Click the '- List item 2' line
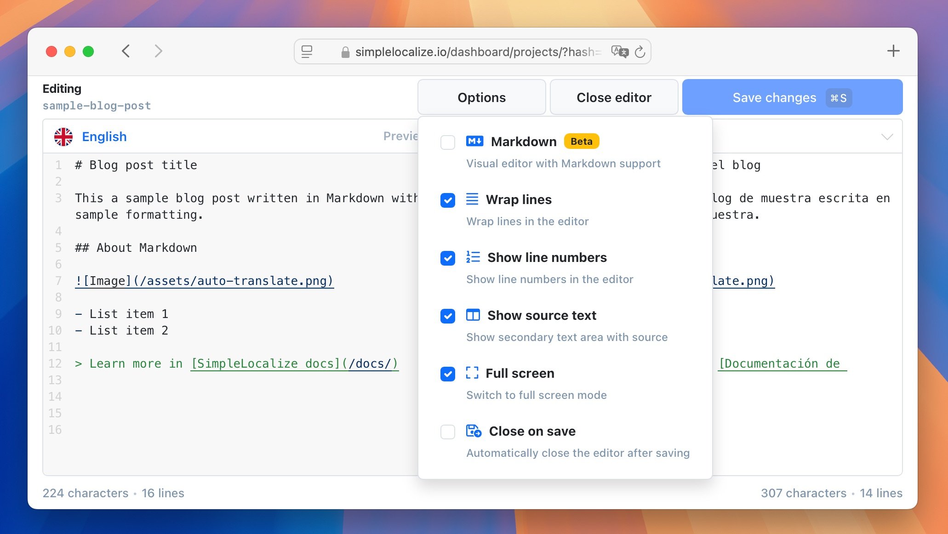 122,330
